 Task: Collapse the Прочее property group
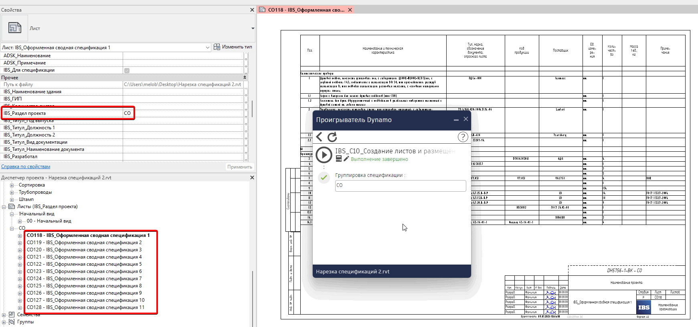click(x=245, y=77)
